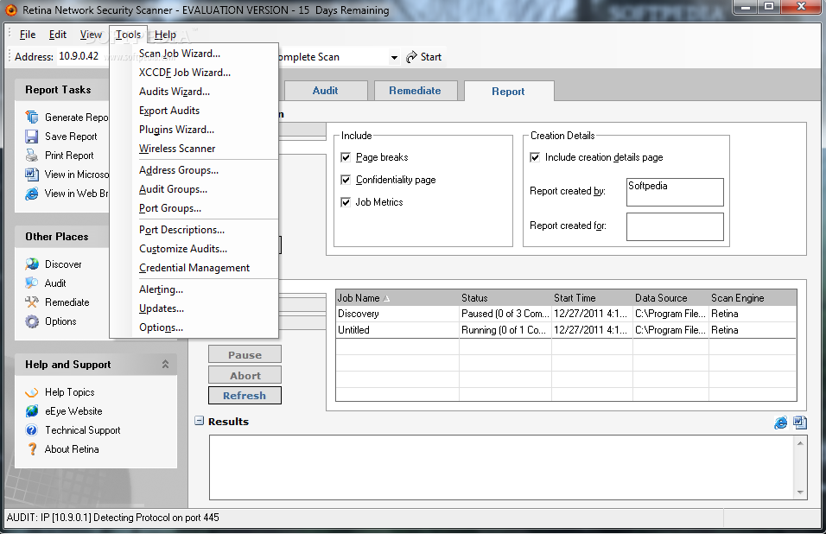
Task: Click the Print Report printer icon
Action: pyautogui.click(x=32, y=156)
